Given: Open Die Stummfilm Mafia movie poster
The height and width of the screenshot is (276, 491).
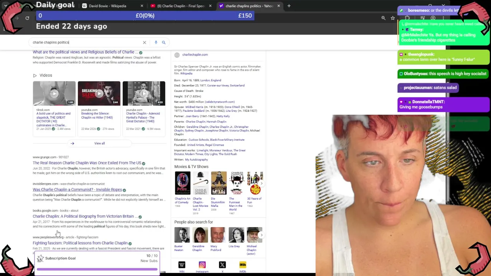Looking at the screenshot, I should [219, 183].
